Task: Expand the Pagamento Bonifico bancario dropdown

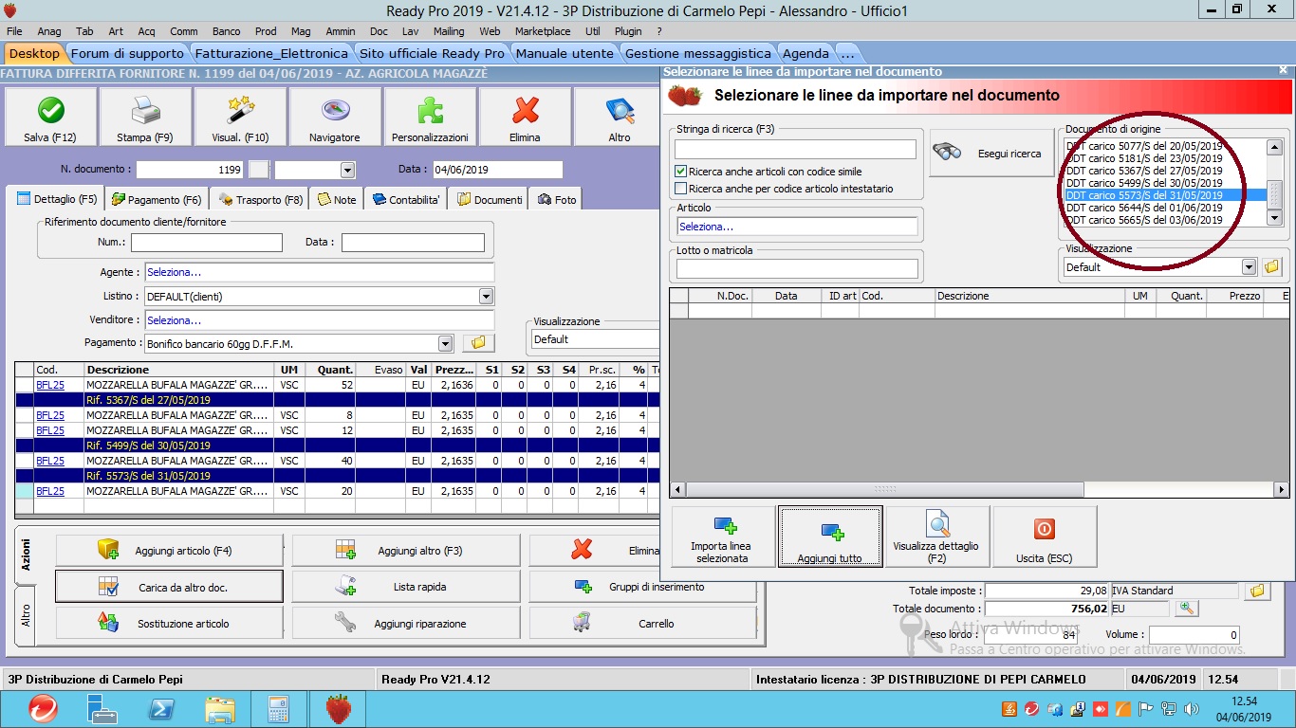Action: [446, 344]
